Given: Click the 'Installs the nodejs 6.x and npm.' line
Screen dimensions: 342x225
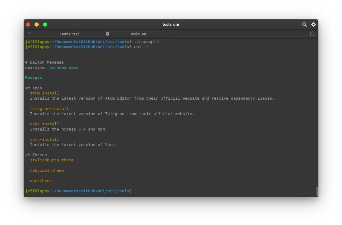Looking at the screenshot, I should 68,129.
